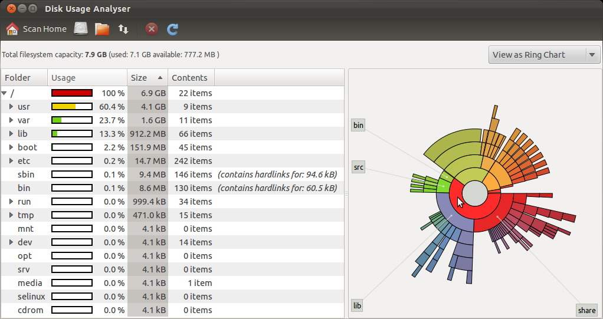This screenshot has height=319, width=603.
Task: Click the Scan Home house icon
Action: click(12, 29)
